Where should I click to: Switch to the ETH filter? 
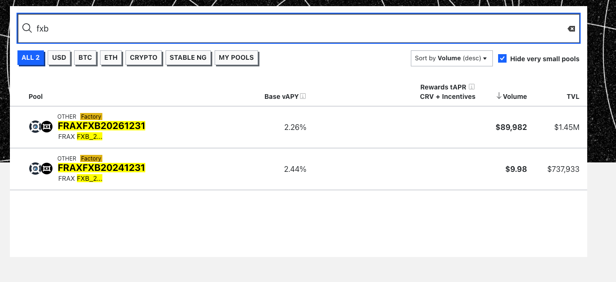point(111,57)
